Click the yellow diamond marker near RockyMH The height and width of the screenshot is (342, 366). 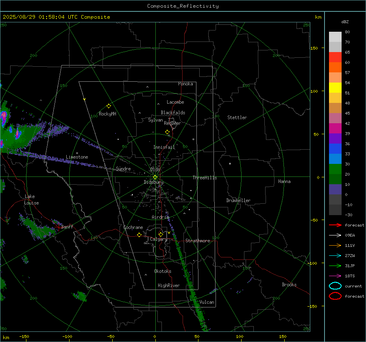pyautogui.click(x=109, y=106)
